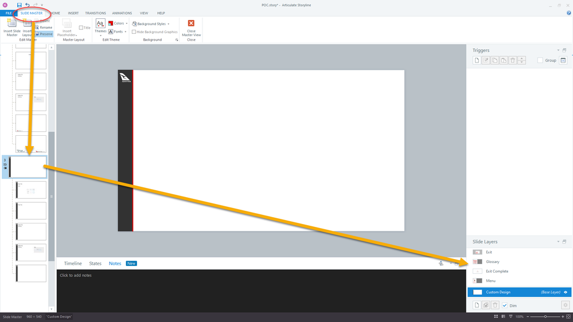Image resolution: width=573 pixels, height=322 pixels.
Task: Toggle the Title placeholder checkbox
Action: pyautogui.click(x=81, y=28)
